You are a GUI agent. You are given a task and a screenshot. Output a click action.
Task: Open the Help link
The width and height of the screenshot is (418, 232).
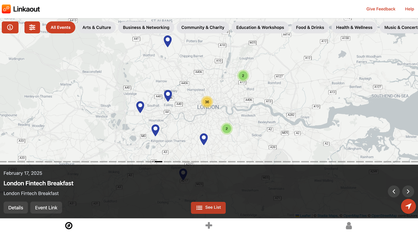click(x=409, y=9)
